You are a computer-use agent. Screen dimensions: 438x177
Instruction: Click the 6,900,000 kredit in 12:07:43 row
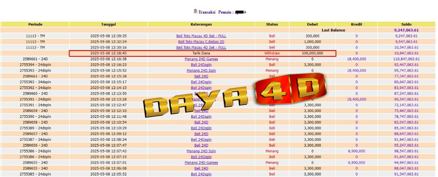coord(357,151)
